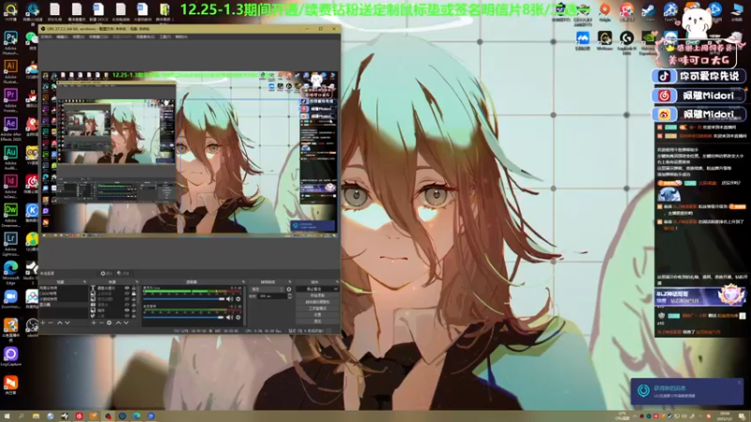The width and height of the screenshot is (751, 422).
Task: Adjust transition duration stepper arrows
Action: click(x=290, y=296)
